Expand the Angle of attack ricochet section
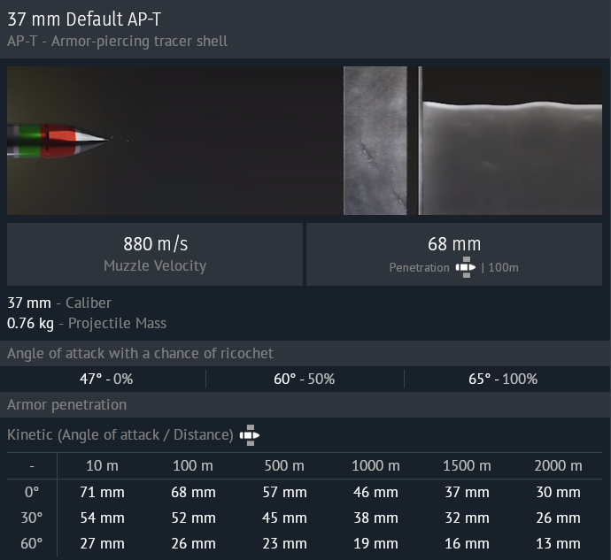The width and height of the screenshot is (611, 560). click(x=140, y=353)
